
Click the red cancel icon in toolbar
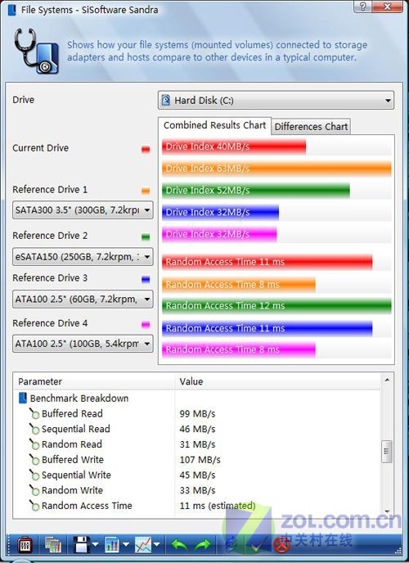[281, 545]
